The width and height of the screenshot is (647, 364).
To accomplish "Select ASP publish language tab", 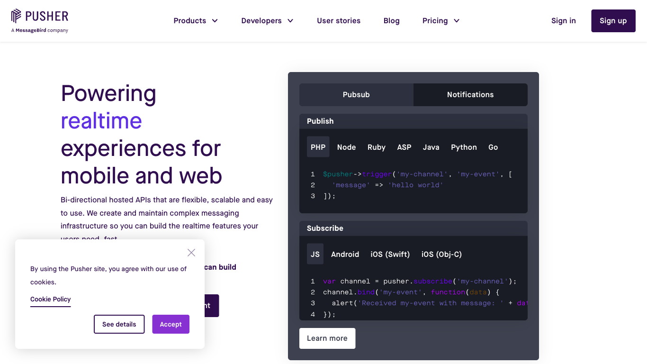I will point(404,147).
